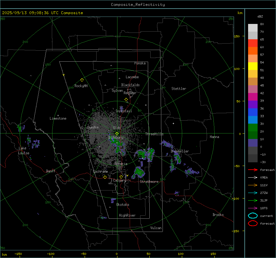Image resolution: width=276 pixels, height=258 pixels.
Task: Click the echo cell directly below Drumheller label
Action: [x=178, y=158]
